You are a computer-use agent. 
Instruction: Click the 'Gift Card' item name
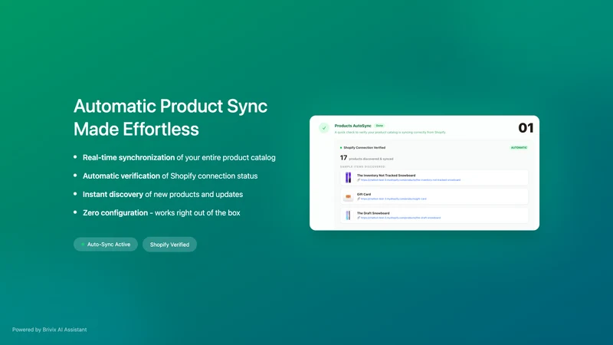(x=364, y=194)
